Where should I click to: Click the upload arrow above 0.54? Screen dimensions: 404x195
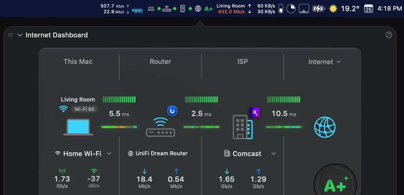point(176,171)
